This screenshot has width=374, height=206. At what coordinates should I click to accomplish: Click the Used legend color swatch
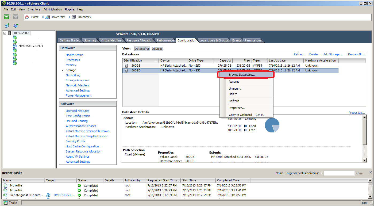coord(246,126)
